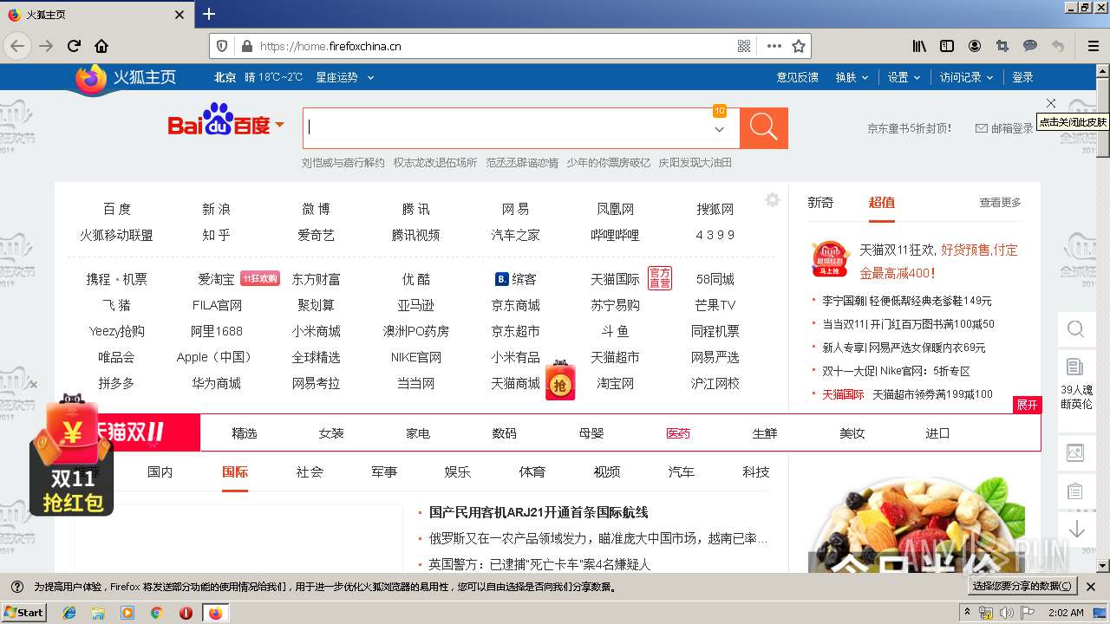
Task: Reload the page with the refresh icon
Action: point(75,46)
